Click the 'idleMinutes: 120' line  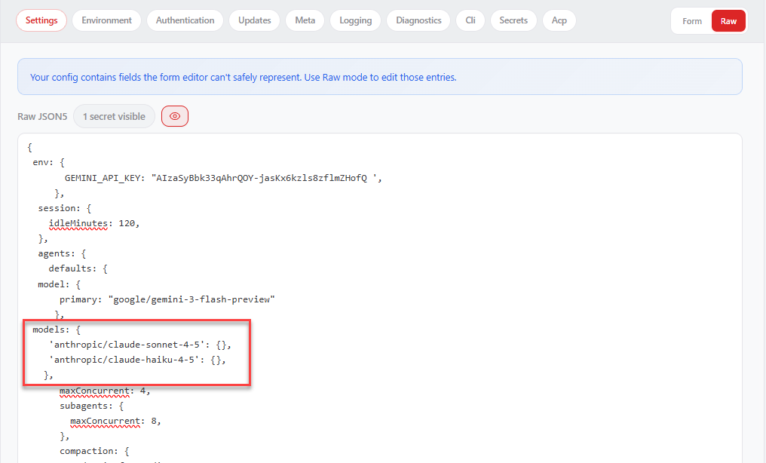(94, 223)
